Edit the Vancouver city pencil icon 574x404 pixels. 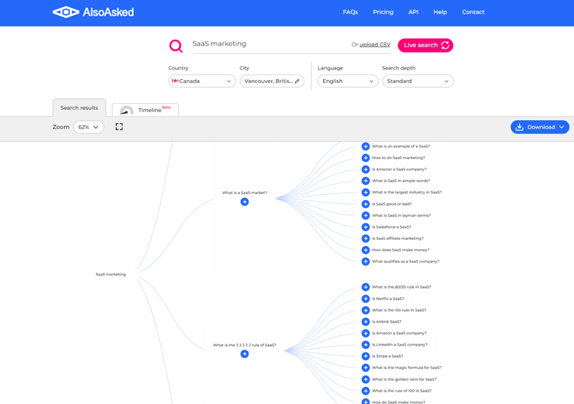pyautogui.click(x=297, y=81)
